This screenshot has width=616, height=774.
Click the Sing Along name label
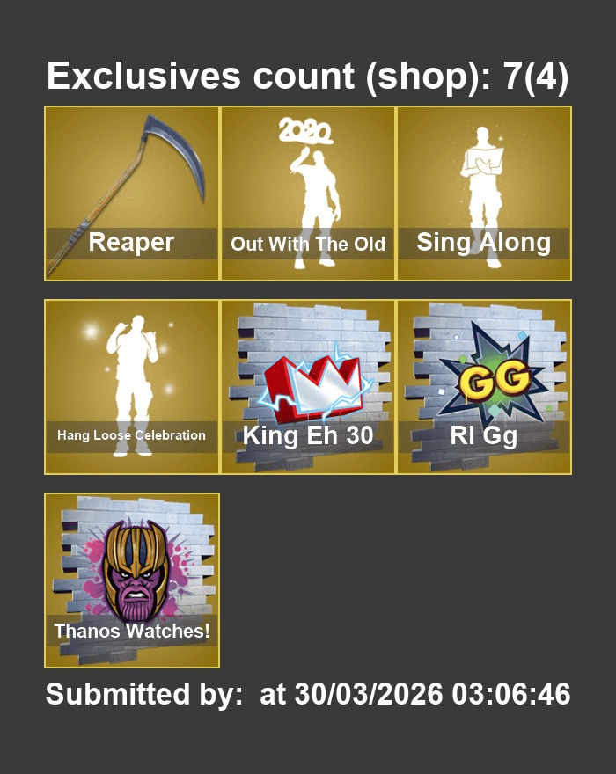(484, 243)
